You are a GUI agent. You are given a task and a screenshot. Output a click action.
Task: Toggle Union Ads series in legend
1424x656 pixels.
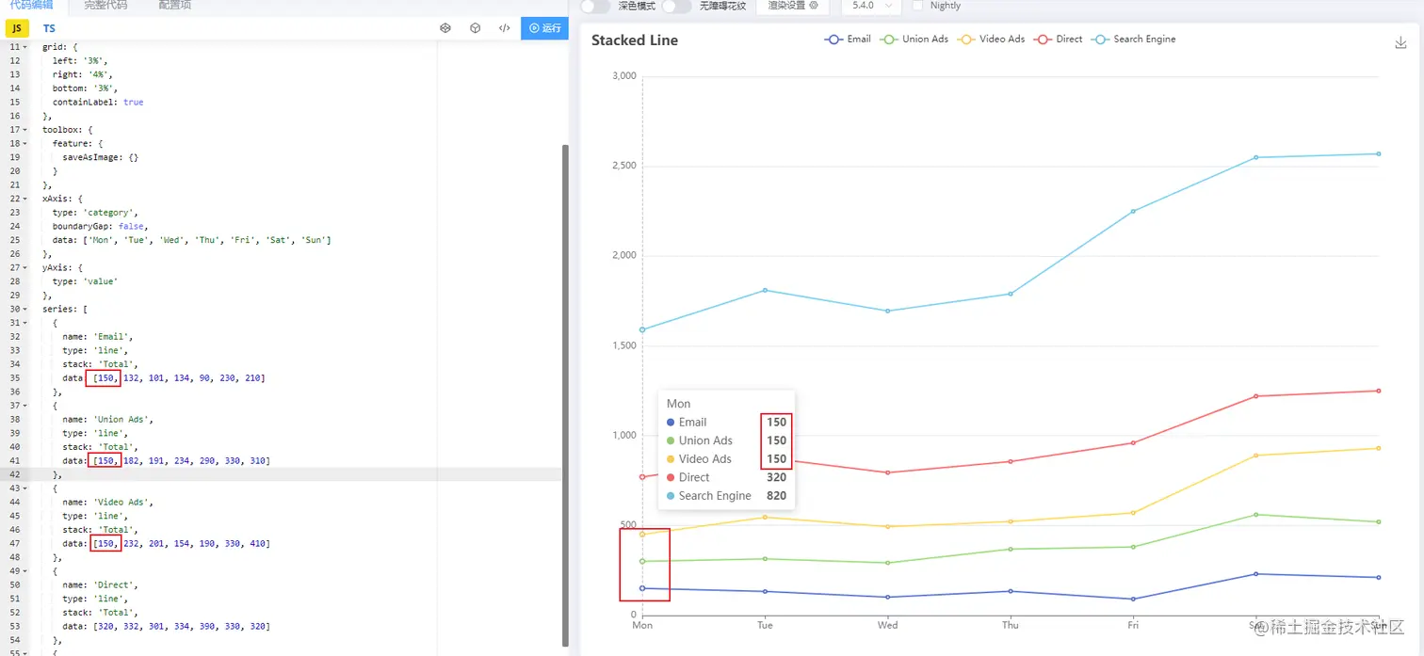[x=914, y=40]
